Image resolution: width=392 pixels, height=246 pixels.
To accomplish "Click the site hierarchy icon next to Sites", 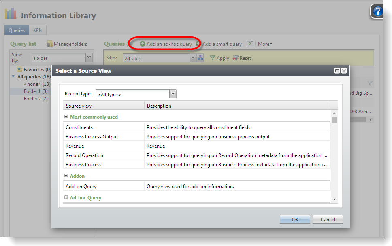I will [x=200, y=58].
